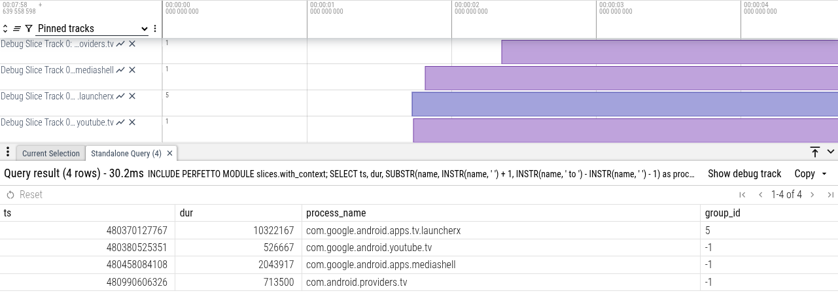This screenshot has width=838, height=293.
Task: Open the bottom drawer three-dot menu
Action: click(x=8, y=152)
